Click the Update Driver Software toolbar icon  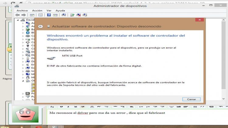coord(72,15)
